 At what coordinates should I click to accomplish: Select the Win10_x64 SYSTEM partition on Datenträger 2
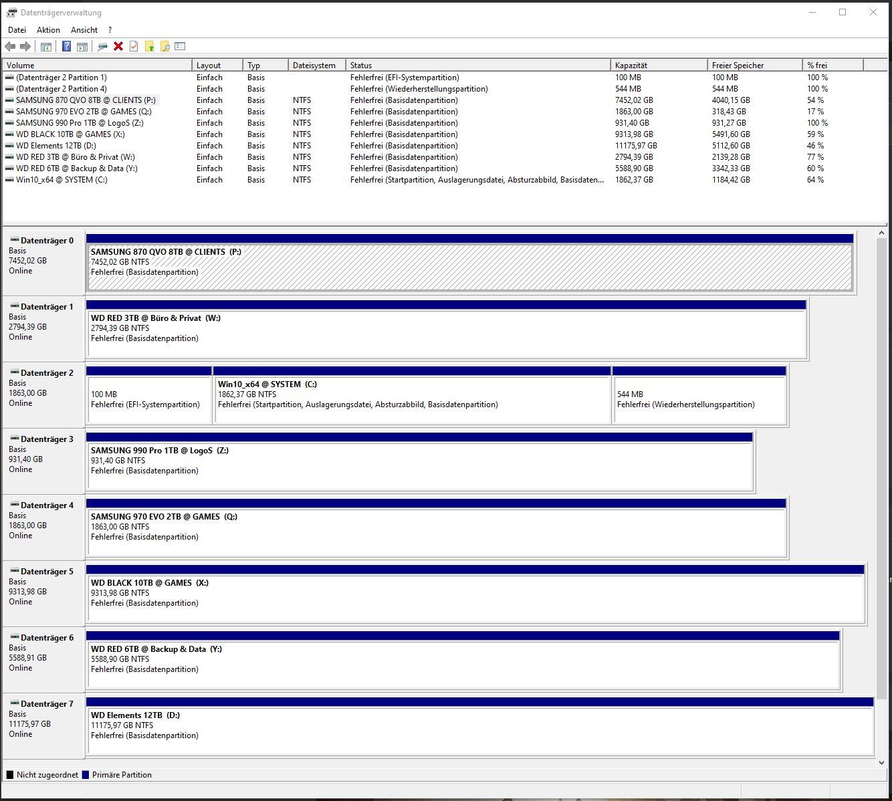[x=411, y=398]
